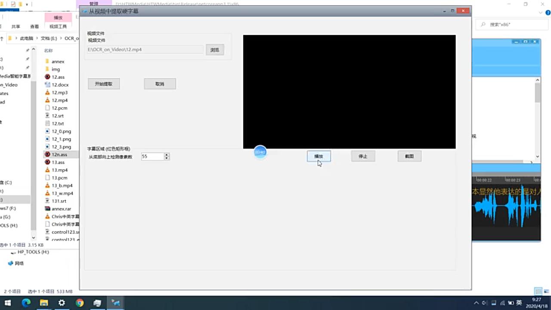551x310 pixels.
Task: Decrease the pixel count with the down arrow
Action: [167, 158]
